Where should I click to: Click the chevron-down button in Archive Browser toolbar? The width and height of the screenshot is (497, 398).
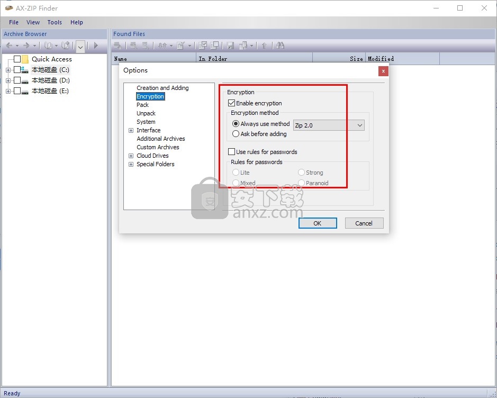point(80,47)
